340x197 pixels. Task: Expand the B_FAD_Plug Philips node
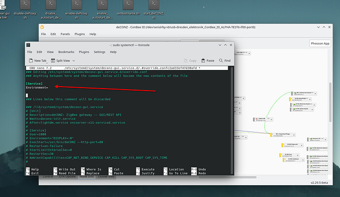(x=309, y=99)
